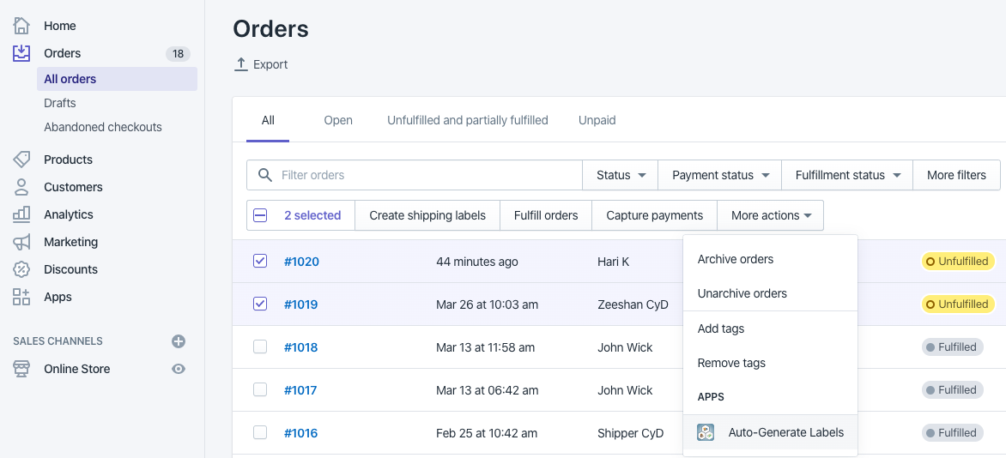Open the Fulfillment status dropdown

(x=847, y=175)
